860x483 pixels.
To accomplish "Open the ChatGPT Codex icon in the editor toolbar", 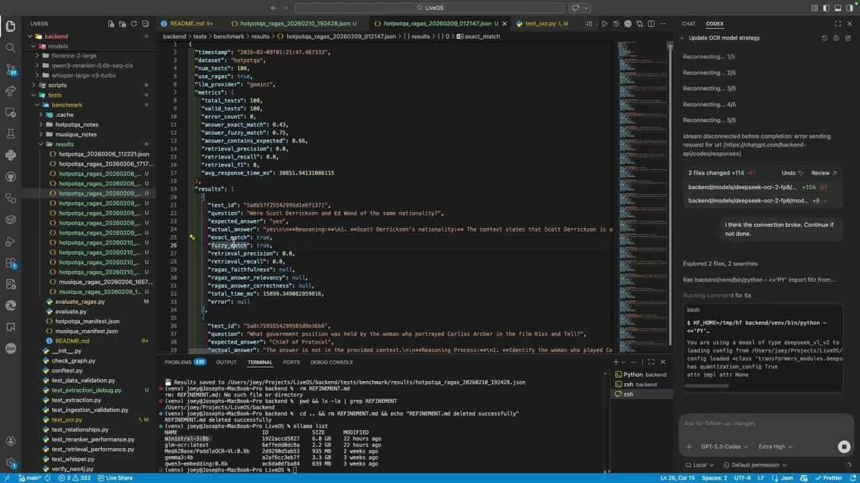I will (628, 23).
